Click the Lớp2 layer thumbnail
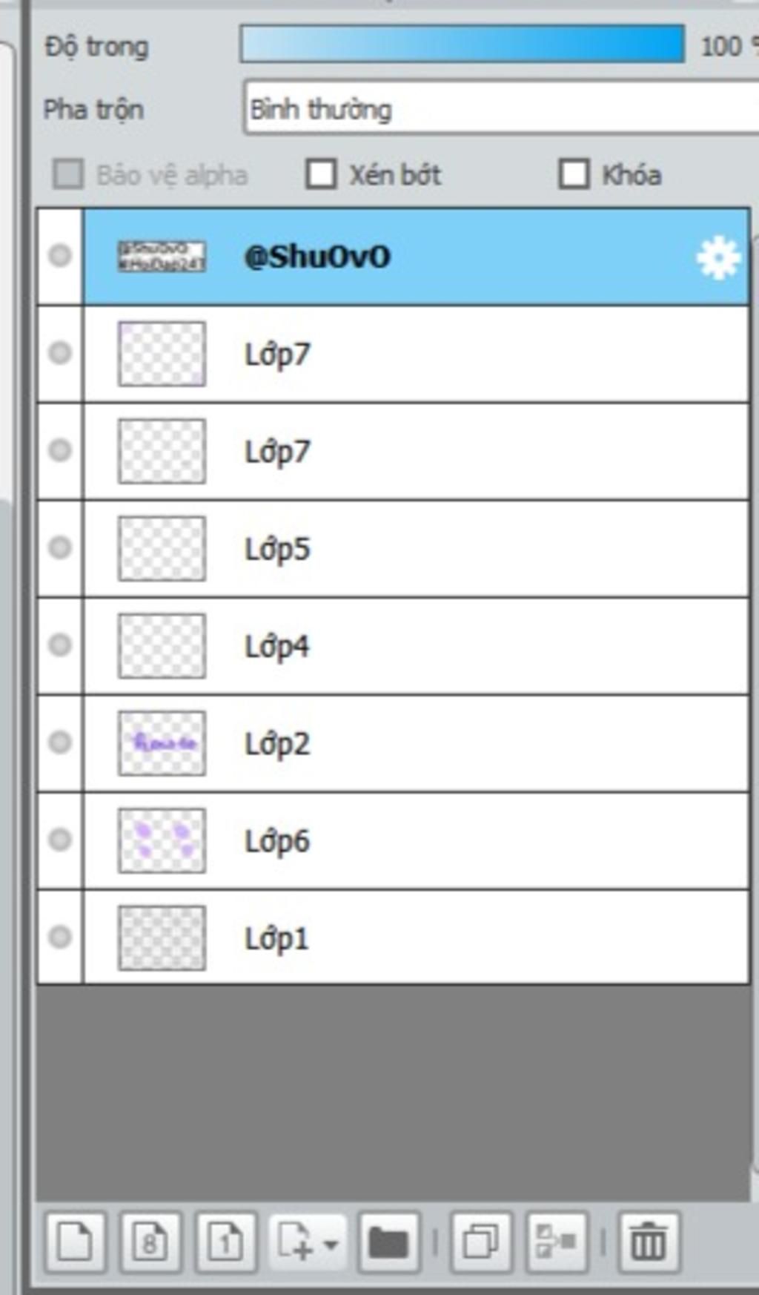The height and width of the screenshot is (1295, 759). [x=162, y=743]
